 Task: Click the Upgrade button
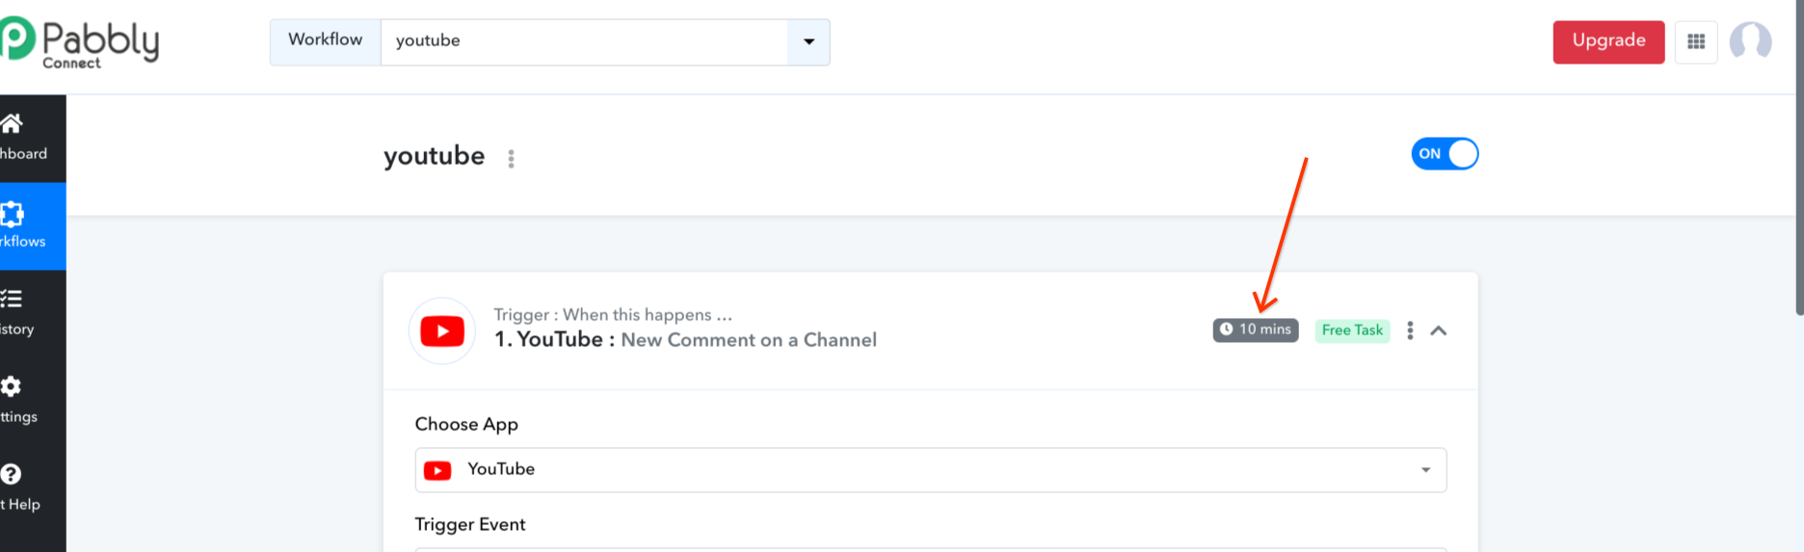tap(1608, 41)
